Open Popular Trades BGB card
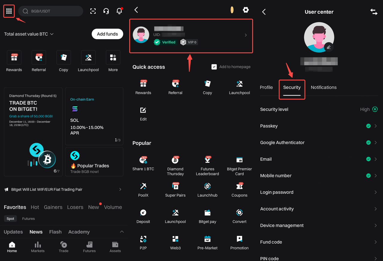The width and height of the screenshot is (383, 261). (x=94, y=162)
